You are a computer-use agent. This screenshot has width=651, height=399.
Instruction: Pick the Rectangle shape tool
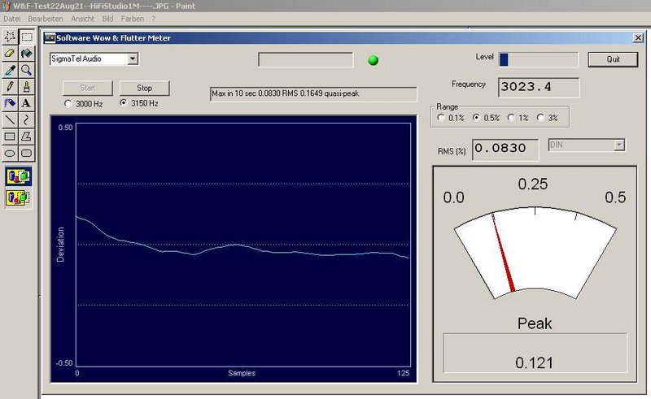pos(10,137)
